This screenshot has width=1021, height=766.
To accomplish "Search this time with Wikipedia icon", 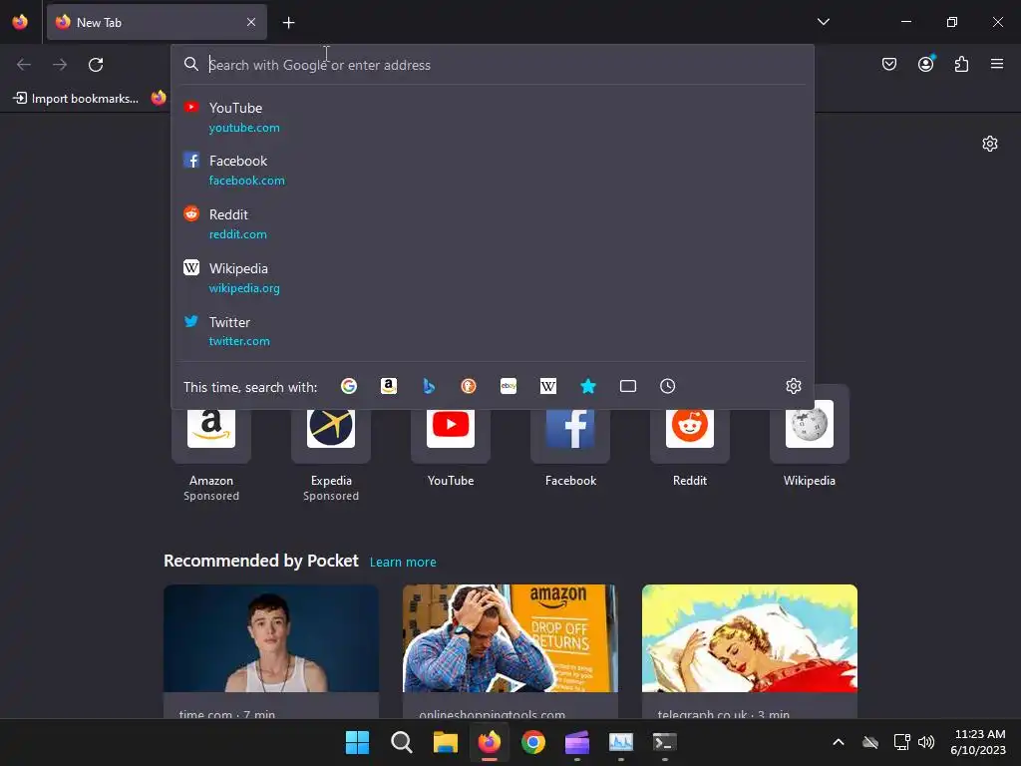I will click(x=548, y=386).
